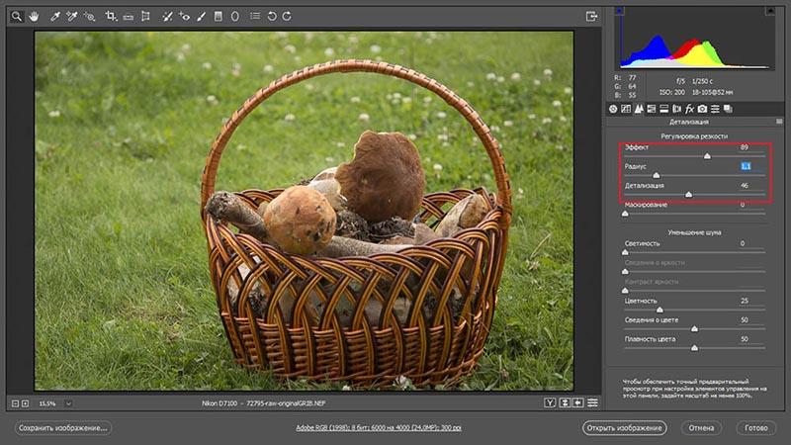
Task: Open the zoom level dropdown arrow
Action: (x=68, y=403)
